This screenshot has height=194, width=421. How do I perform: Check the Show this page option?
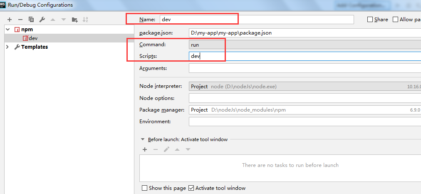coord(144,188)
